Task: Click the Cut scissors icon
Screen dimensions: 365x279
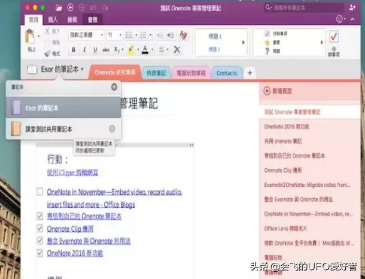Action: [47, 31]
